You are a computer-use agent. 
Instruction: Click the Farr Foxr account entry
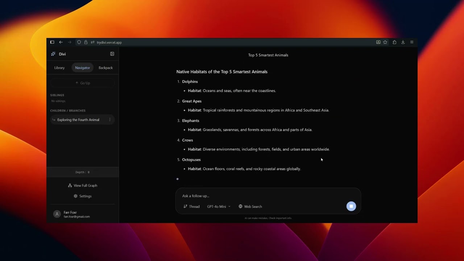(83, 214)
